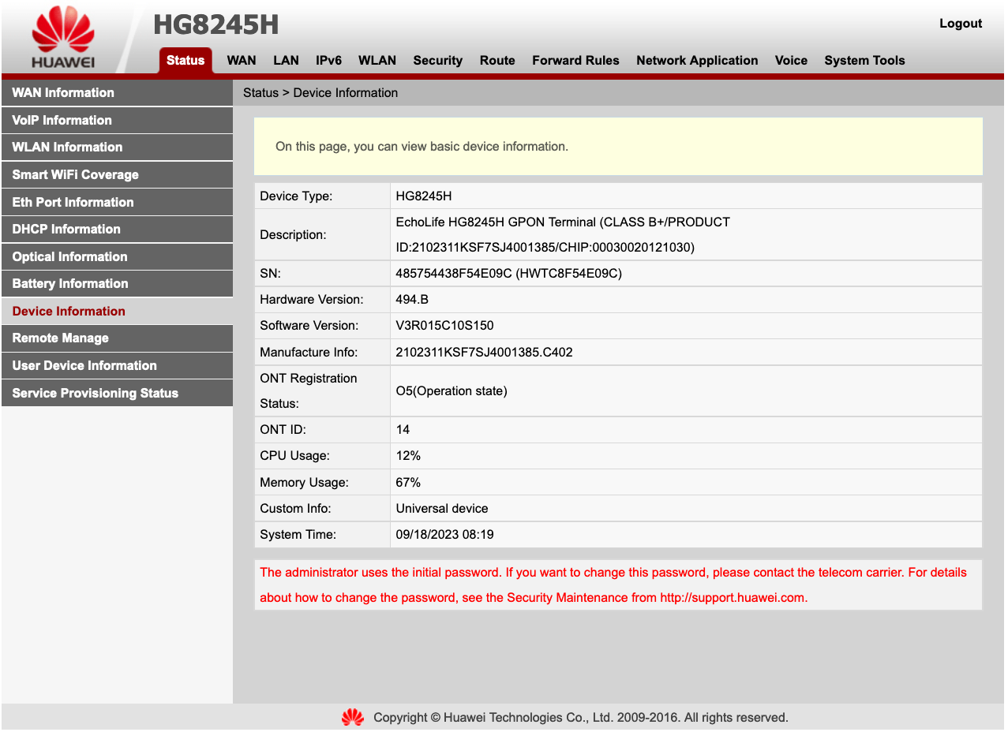Go to the System Tools tab
Image resolution: width=1008 pixels, height=732 pixels.
[864, 61]
